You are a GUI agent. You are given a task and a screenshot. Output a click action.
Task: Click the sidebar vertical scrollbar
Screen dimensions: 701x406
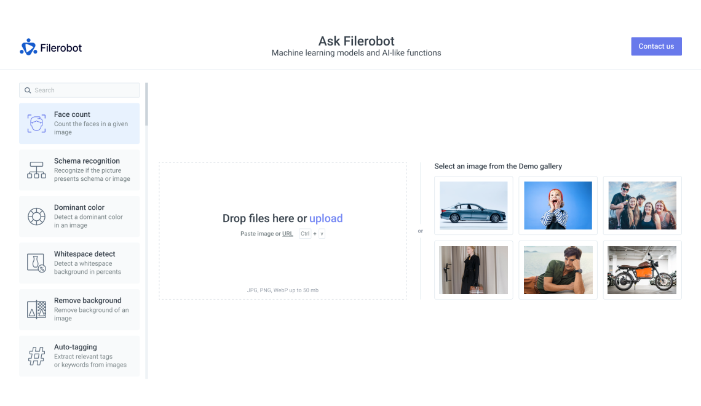coord(146,105)
